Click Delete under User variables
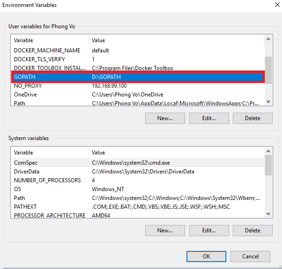Viewport: 282px width, 269px height. pos(253,118)
